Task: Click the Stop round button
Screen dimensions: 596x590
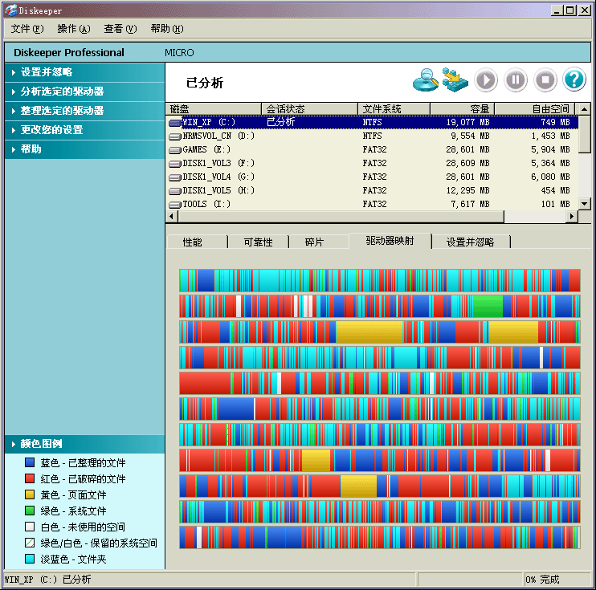Action: tap(545, 80)
